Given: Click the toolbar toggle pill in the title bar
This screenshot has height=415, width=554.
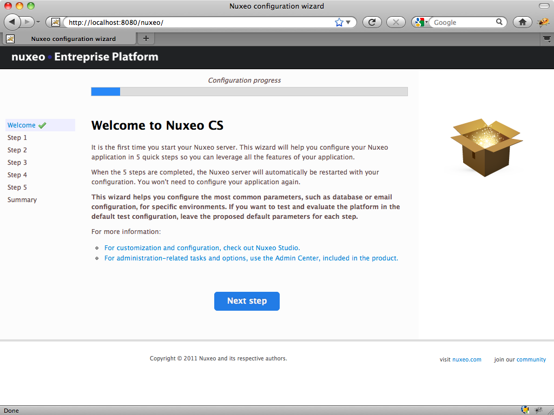Looking at the screenshot, I should point(544,6).
